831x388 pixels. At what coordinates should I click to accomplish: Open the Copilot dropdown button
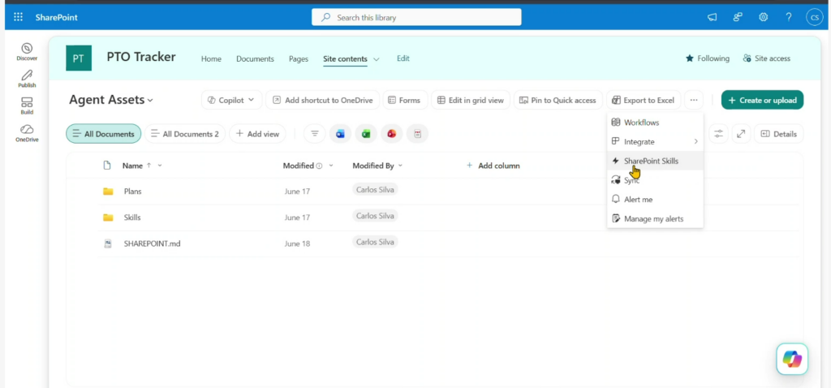tap(231, 100)
